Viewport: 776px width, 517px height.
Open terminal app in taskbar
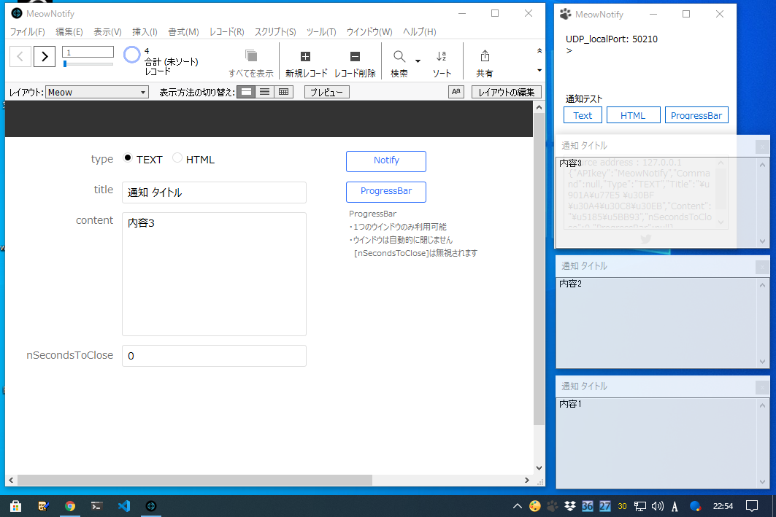(97, 505)
